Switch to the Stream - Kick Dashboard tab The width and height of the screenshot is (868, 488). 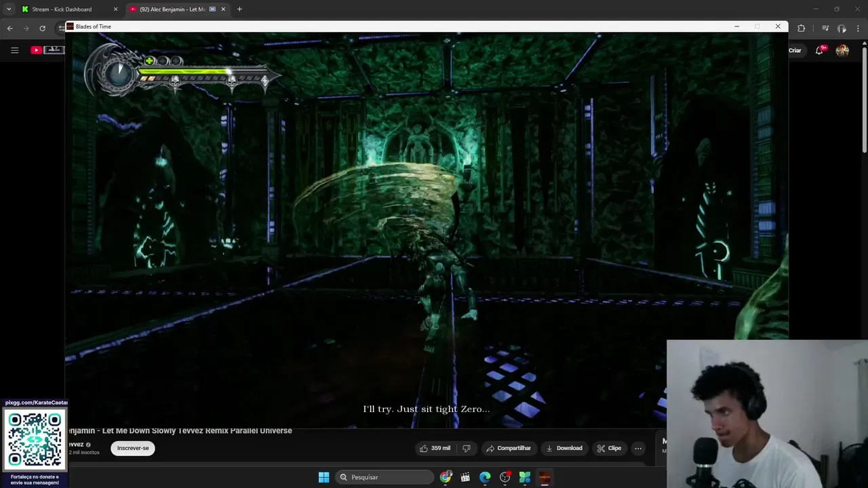pyautogui.click(x=62, y=9)
